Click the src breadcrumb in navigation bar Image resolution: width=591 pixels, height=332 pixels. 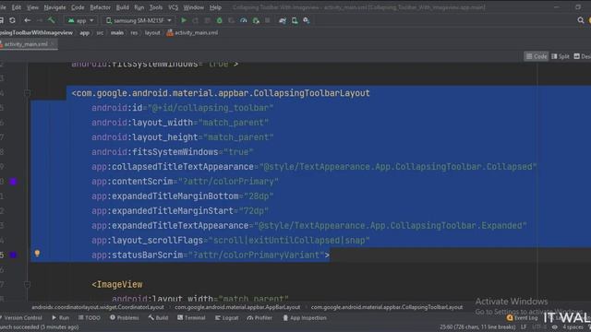(100, 33)
